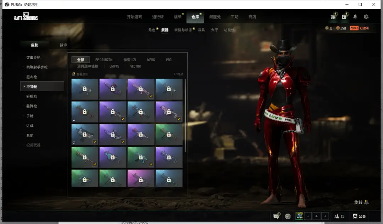Image resolution: width=383 pixels, height=224 pixels.
Task: Select the 近战 category
Action: pos(30,126)
